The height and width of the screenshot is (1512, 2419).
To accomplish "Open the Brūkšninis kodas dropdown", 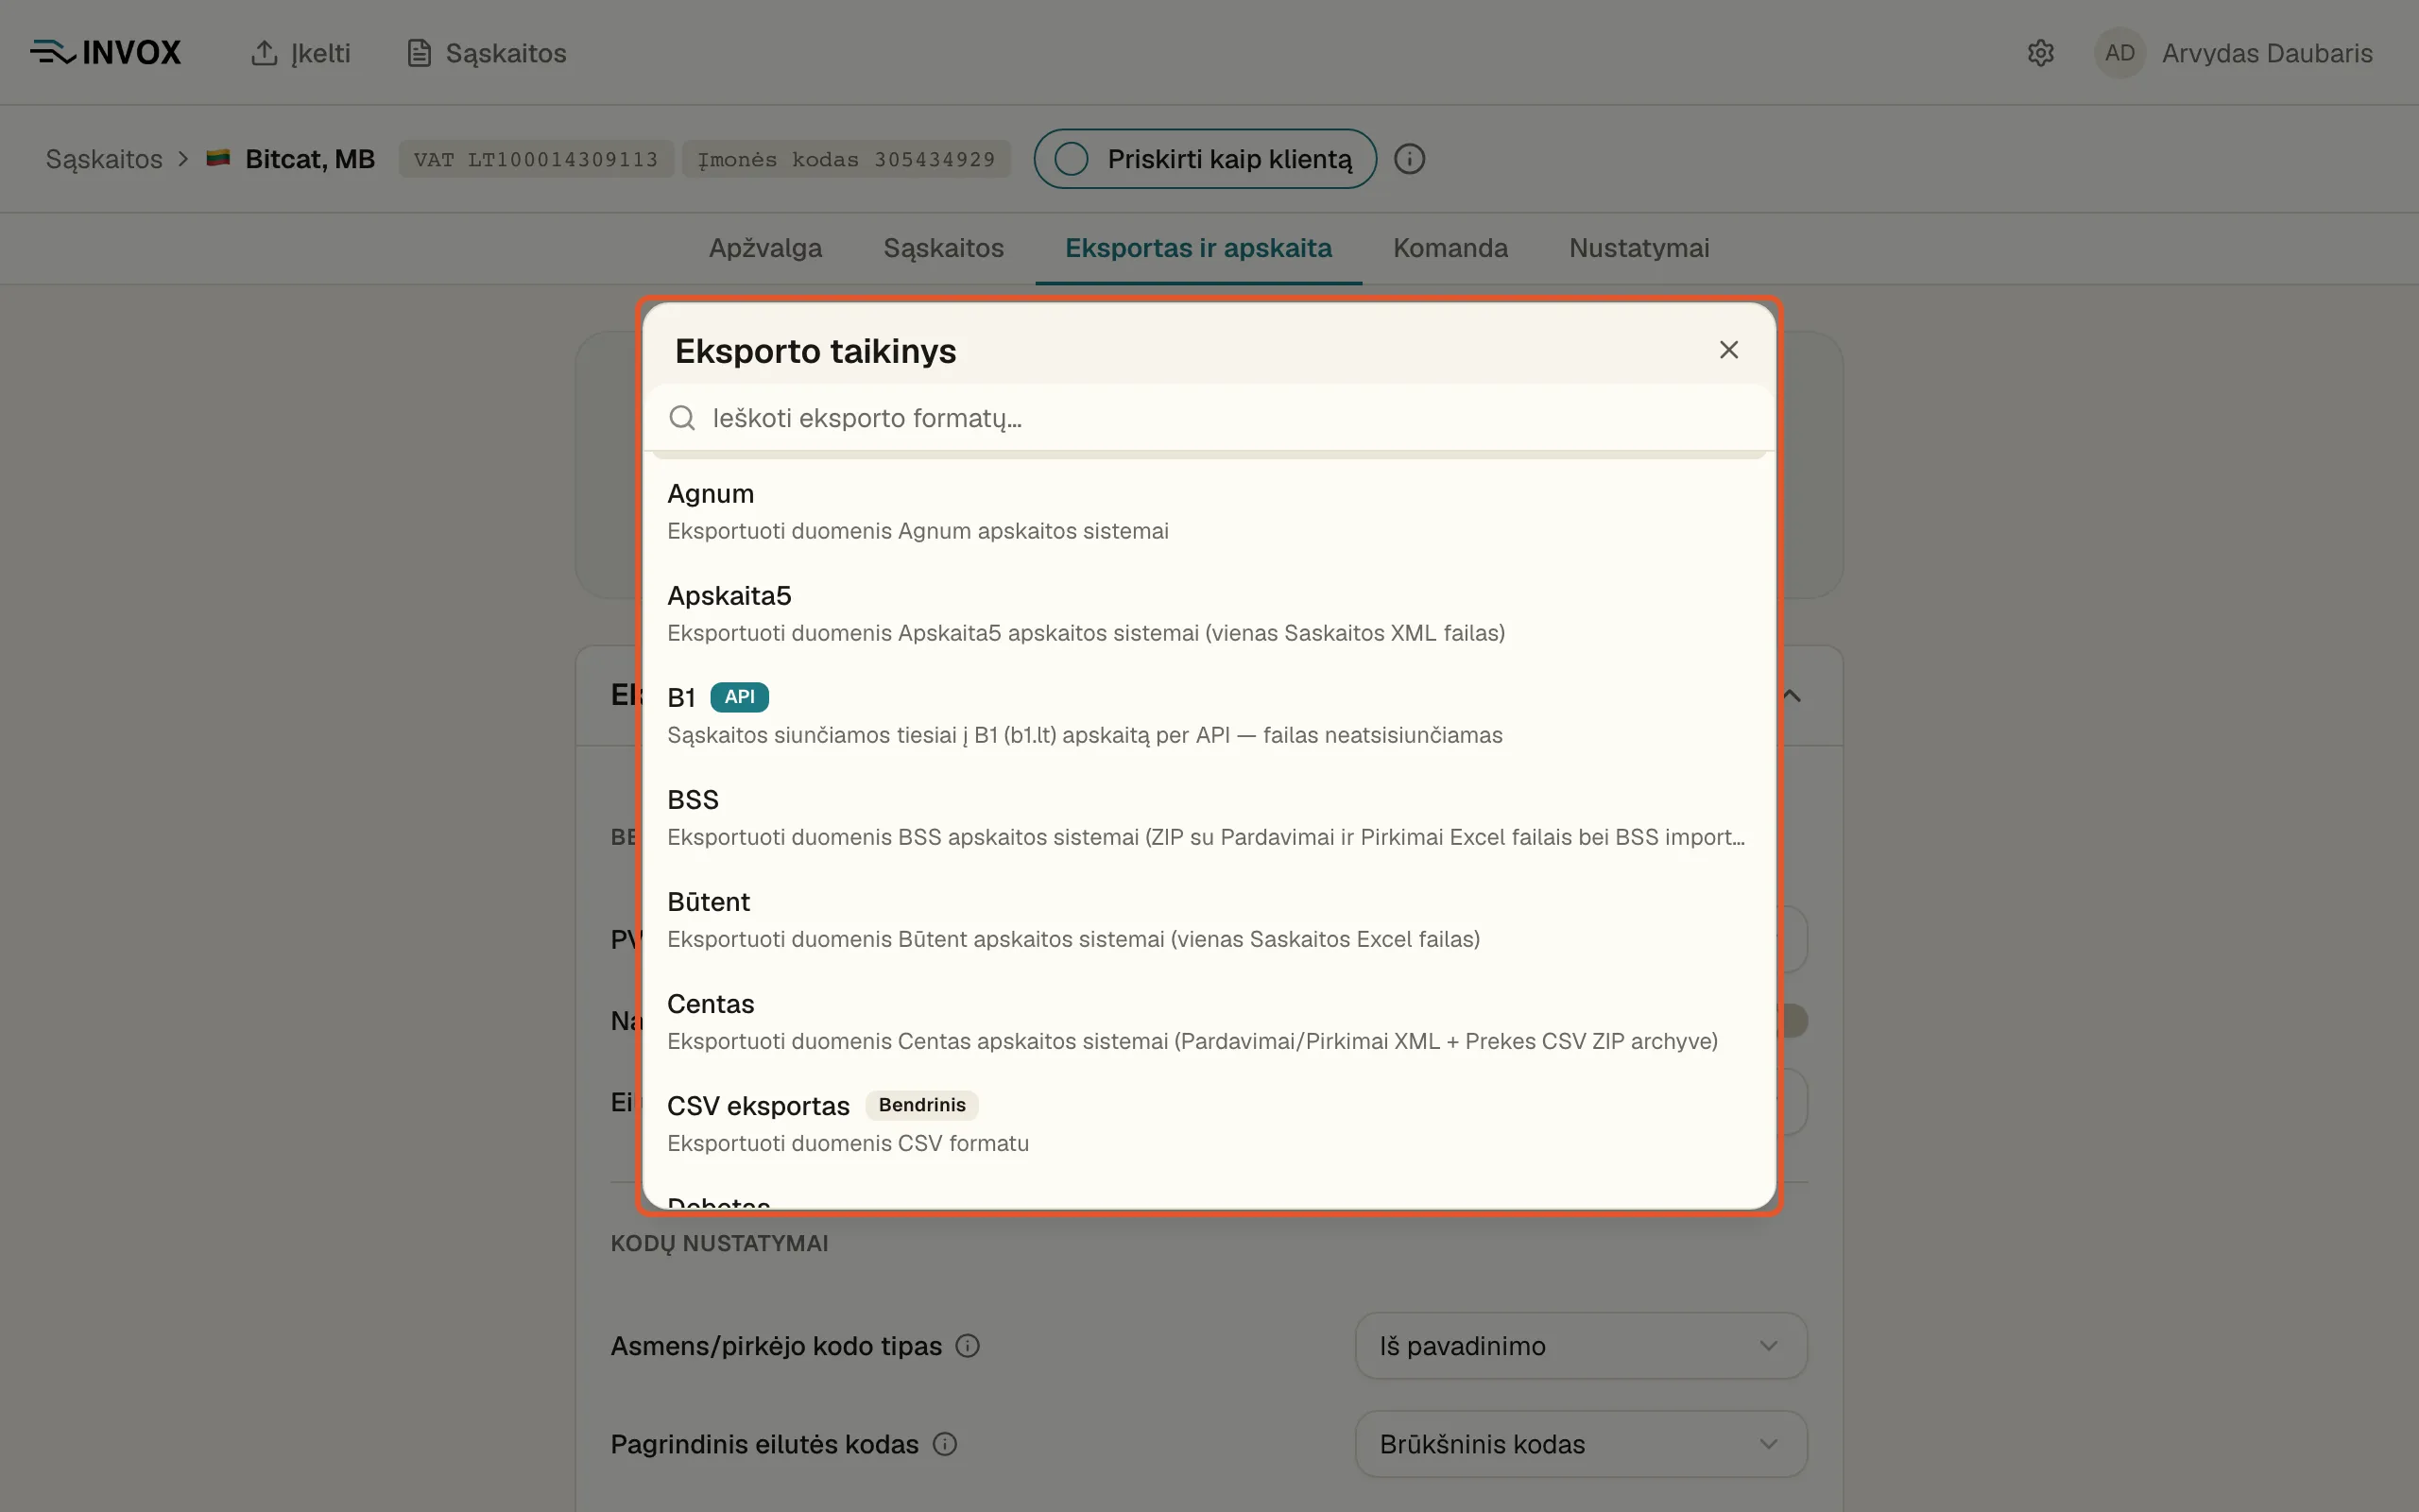I will 1582,1444.
